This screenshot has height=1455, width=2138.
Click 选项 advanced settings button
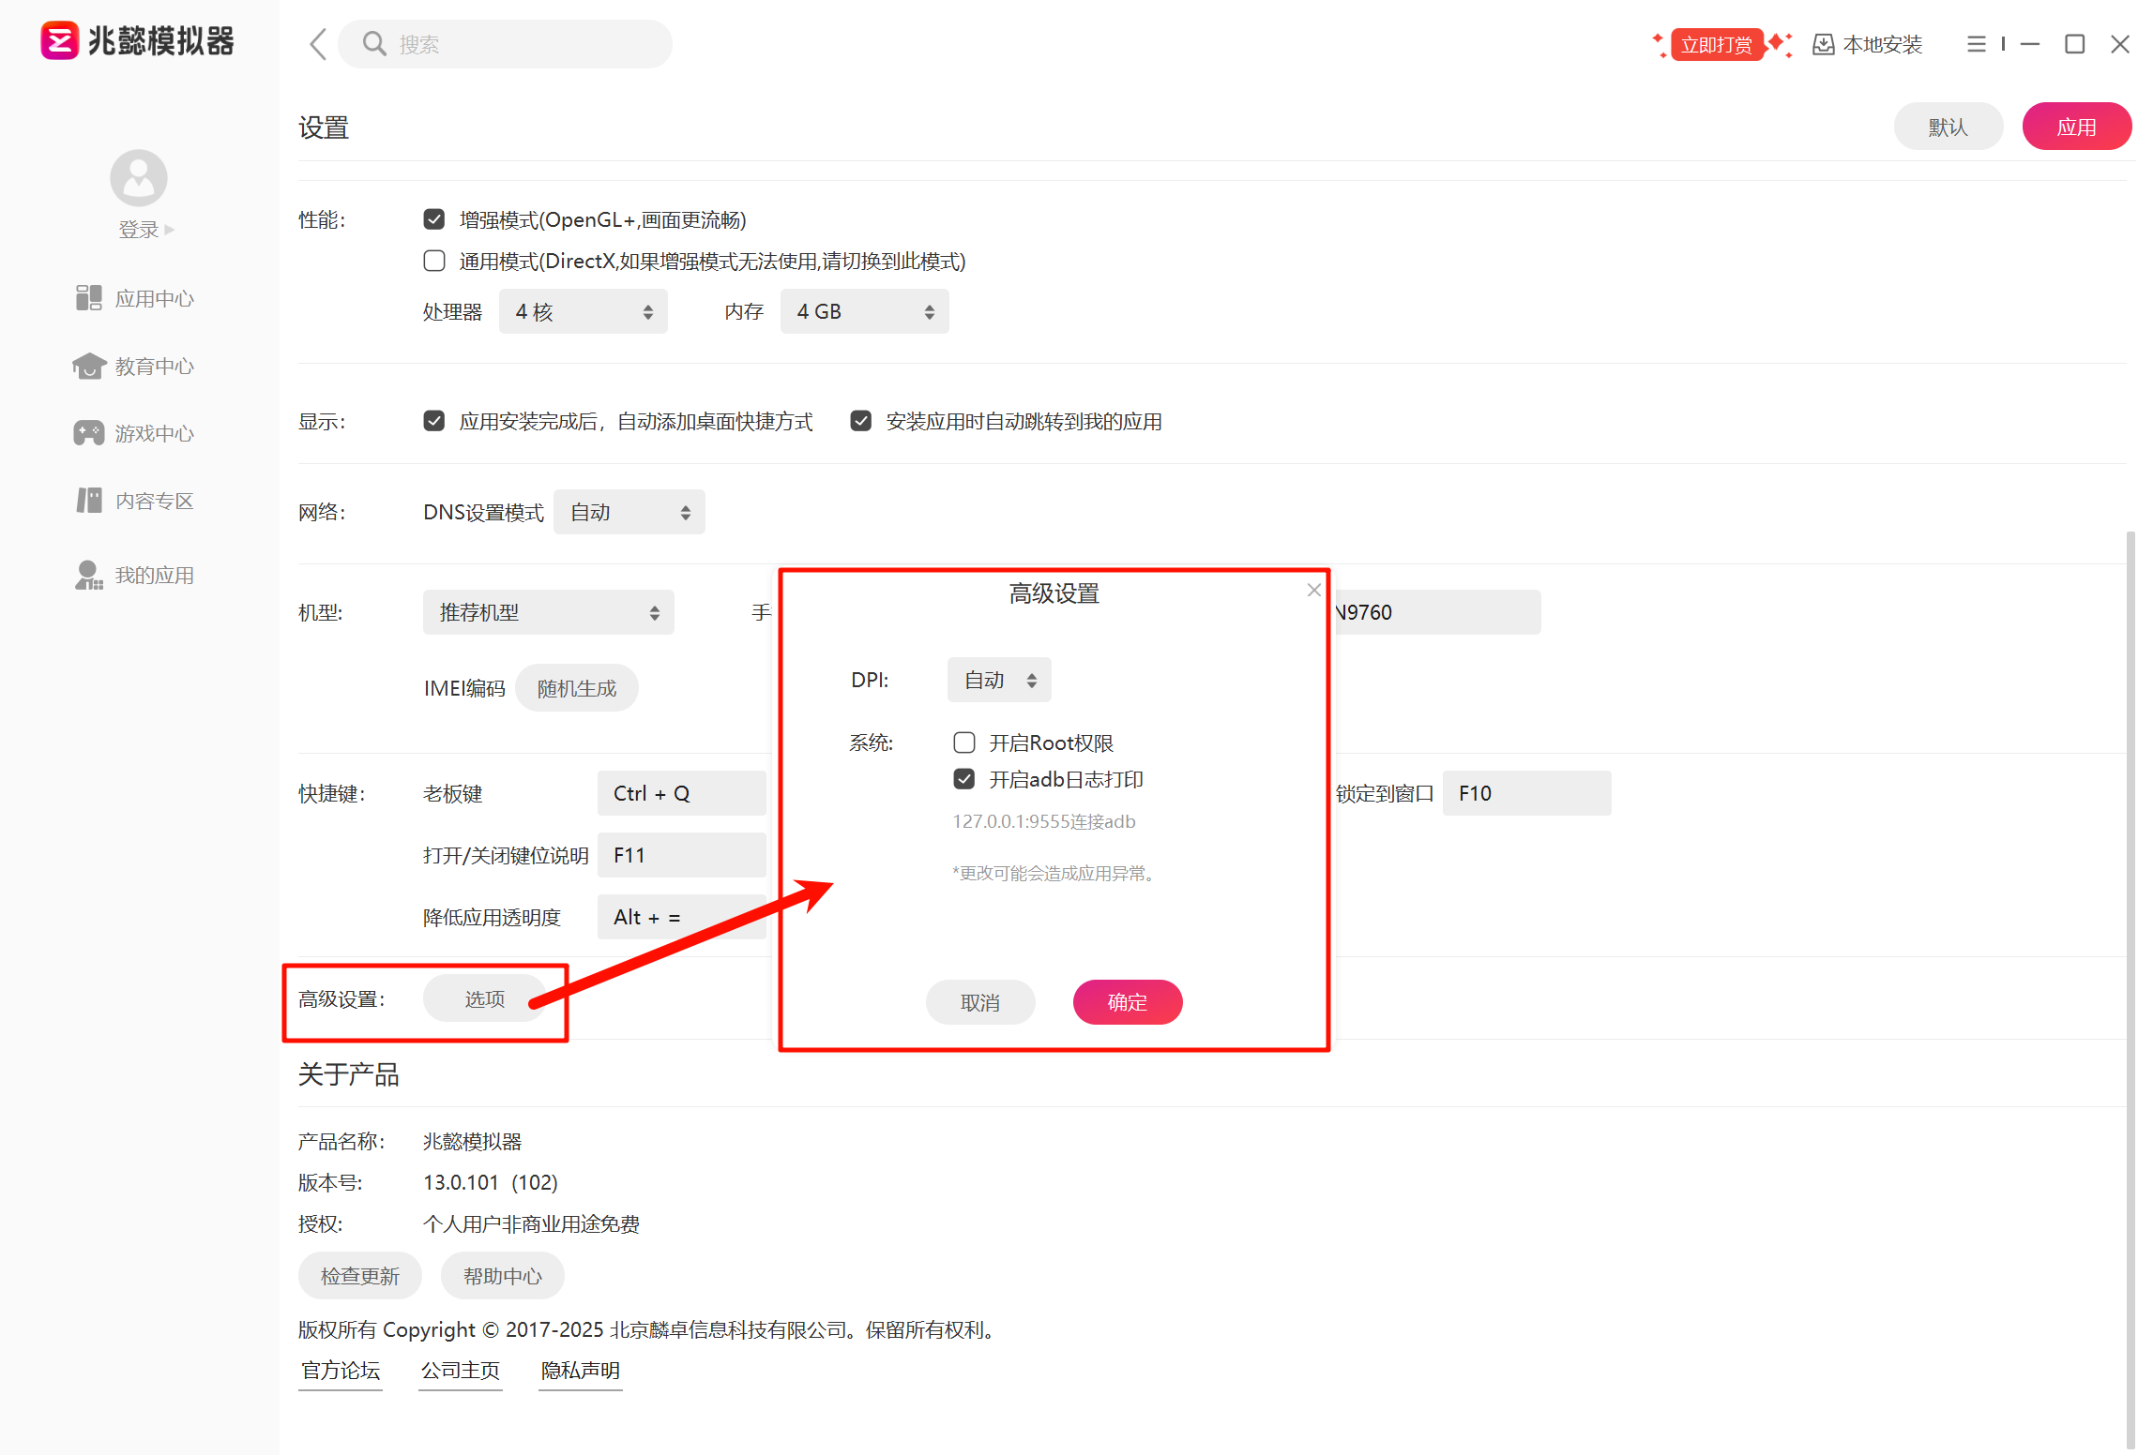tap(485, 998)
